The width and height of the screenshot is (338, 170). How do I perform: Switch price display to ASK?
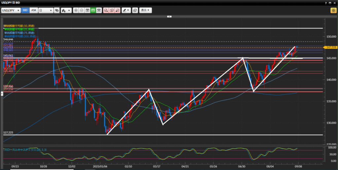[x=34, y=10]
